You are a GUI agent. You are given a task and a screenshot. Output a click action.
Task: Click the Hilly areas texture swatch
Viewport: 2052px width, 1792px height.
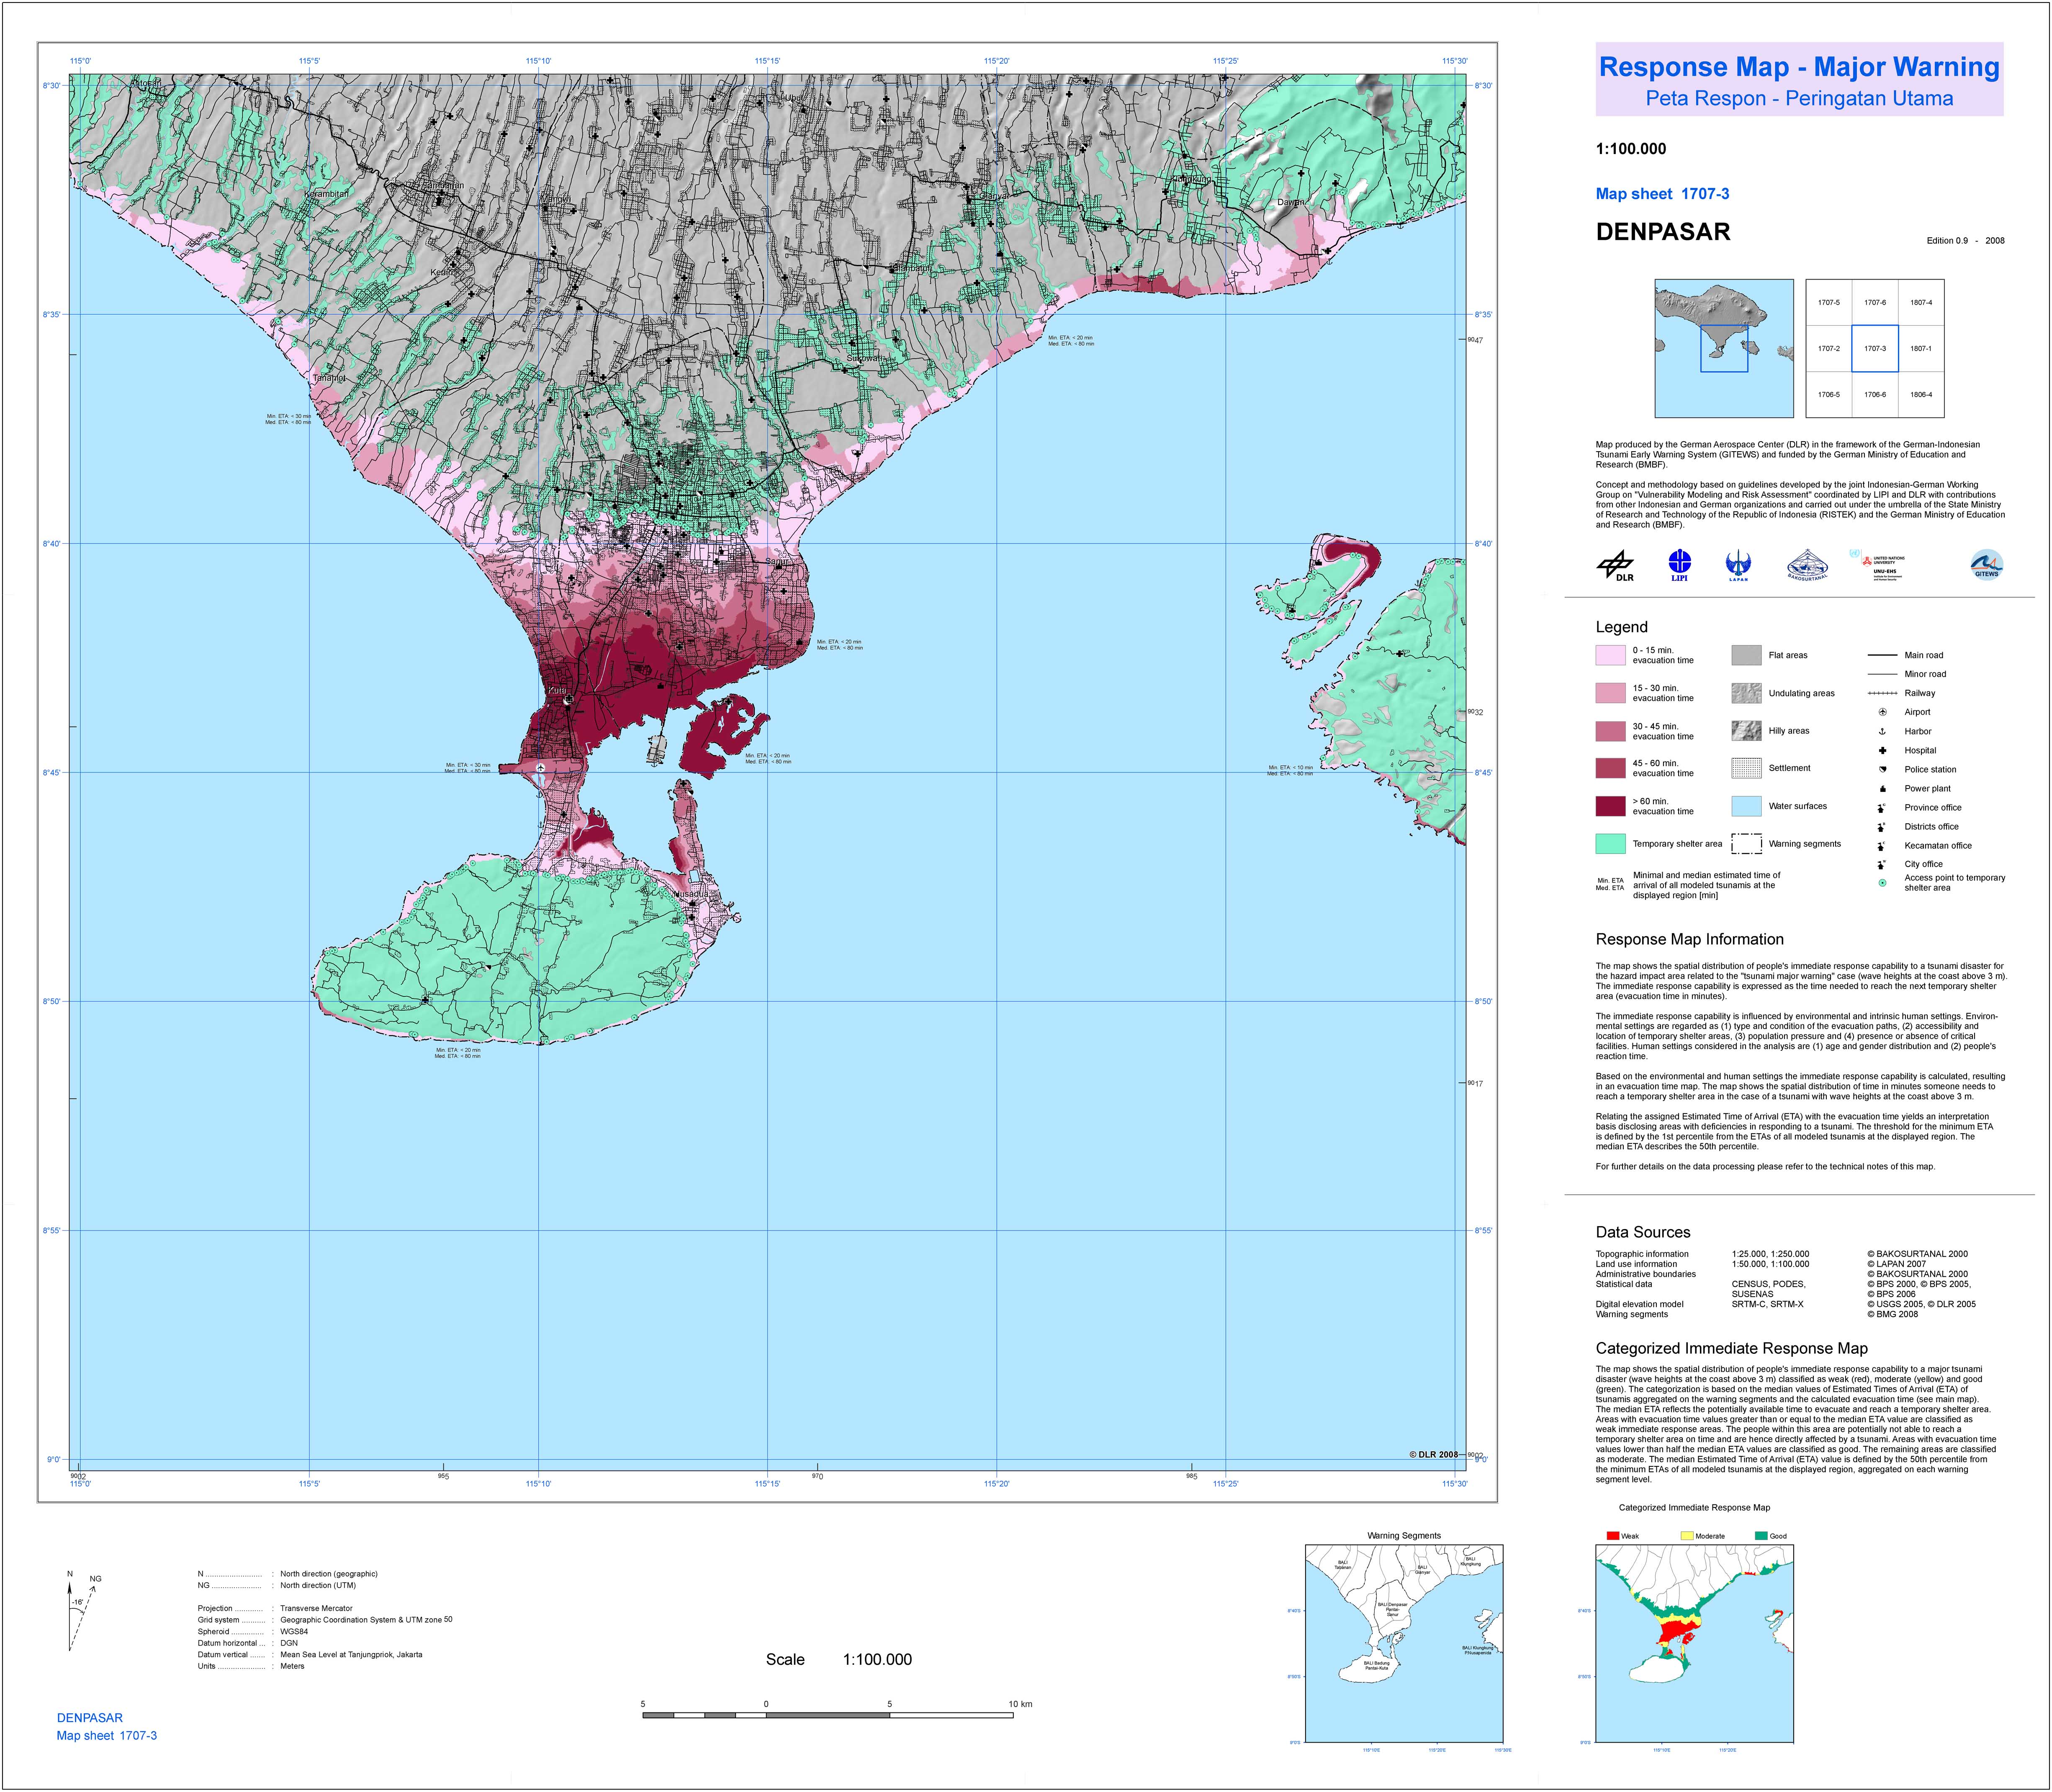[1746, 731]
